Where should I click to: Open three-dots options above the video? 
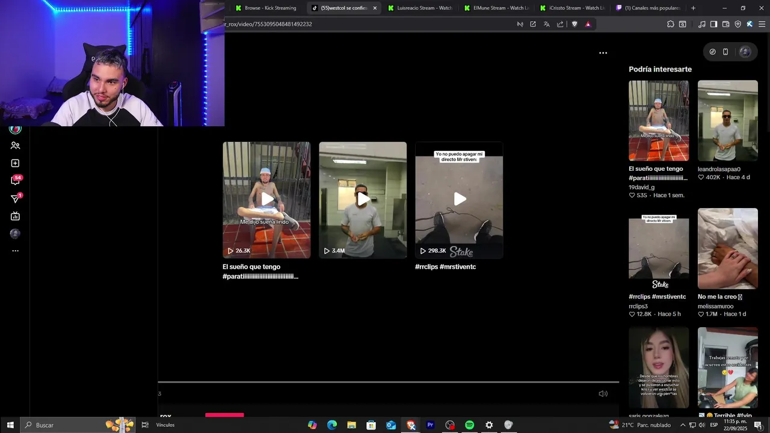(x=603, y=53)
